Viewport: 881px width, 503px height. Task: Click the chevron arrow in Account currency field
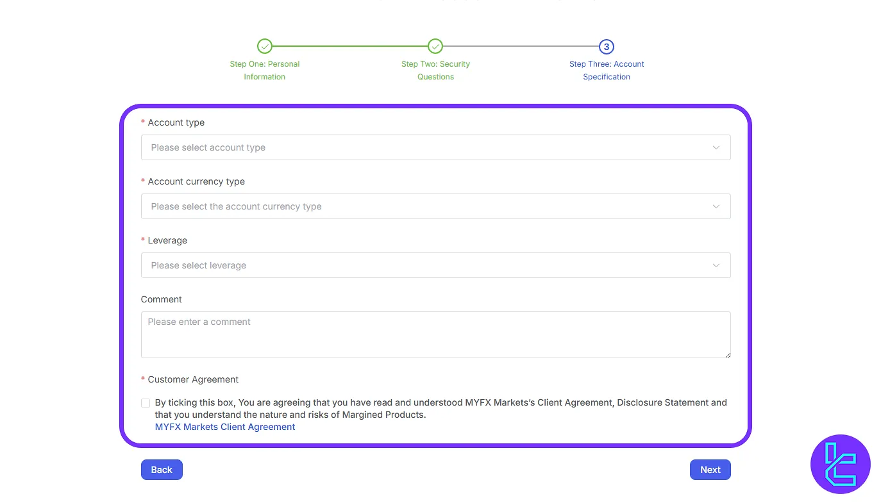point(716,206)
